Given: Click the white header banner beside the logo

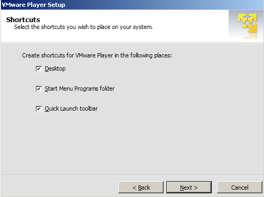Looking at the screenshot, I should tap(115, 26).
